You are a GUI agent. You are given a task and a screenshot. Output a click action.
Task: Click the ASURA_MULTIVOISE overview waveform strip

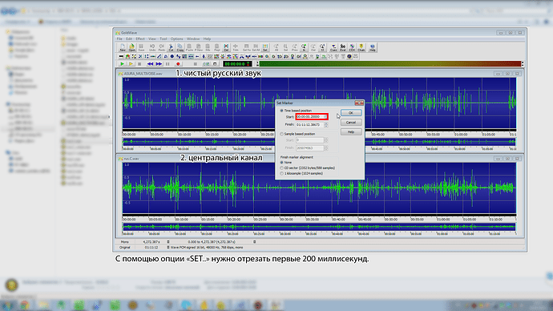[x=319, y=142]
